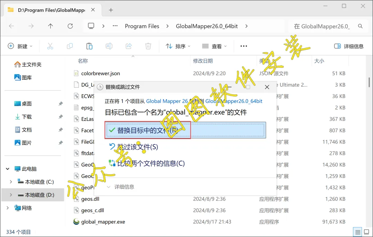Screen dimensions: 373x237
Task: Click the Program Files breadcrumb
Action: 142,26
